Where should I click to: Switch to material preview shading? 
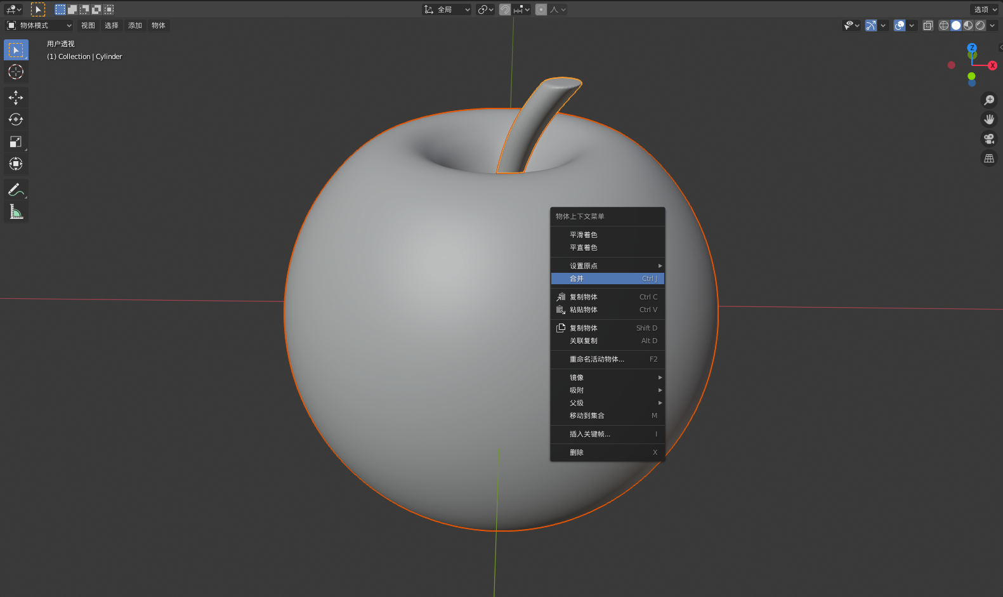coord(968,25)
